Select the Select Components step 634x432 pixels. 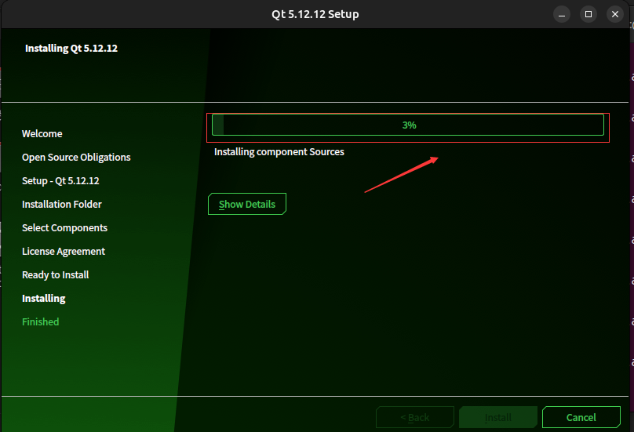(x=64, y=228)
